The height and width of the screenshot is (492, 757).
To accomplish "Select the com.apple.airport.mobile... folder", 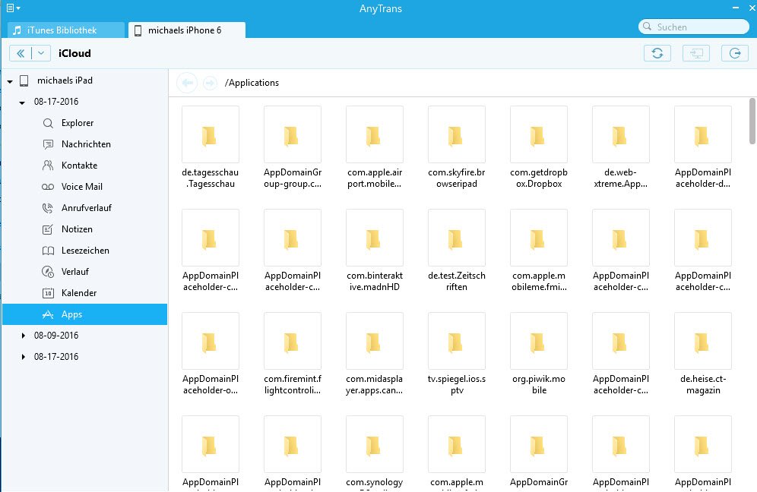I will pos(375,147).
